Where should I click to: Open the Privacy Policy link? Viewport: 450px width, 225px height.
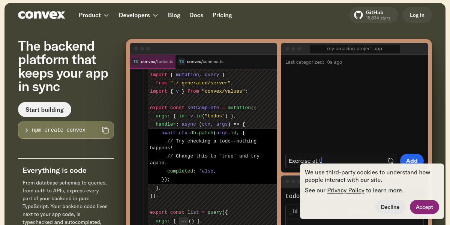pos(346,190)
